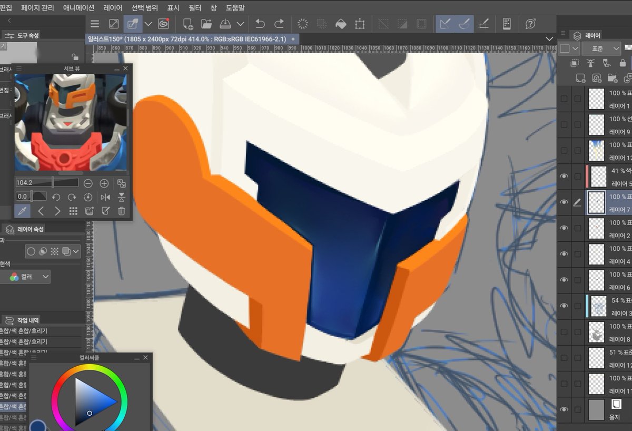Show layer 1 visibility checkbox

click(564, 99)
